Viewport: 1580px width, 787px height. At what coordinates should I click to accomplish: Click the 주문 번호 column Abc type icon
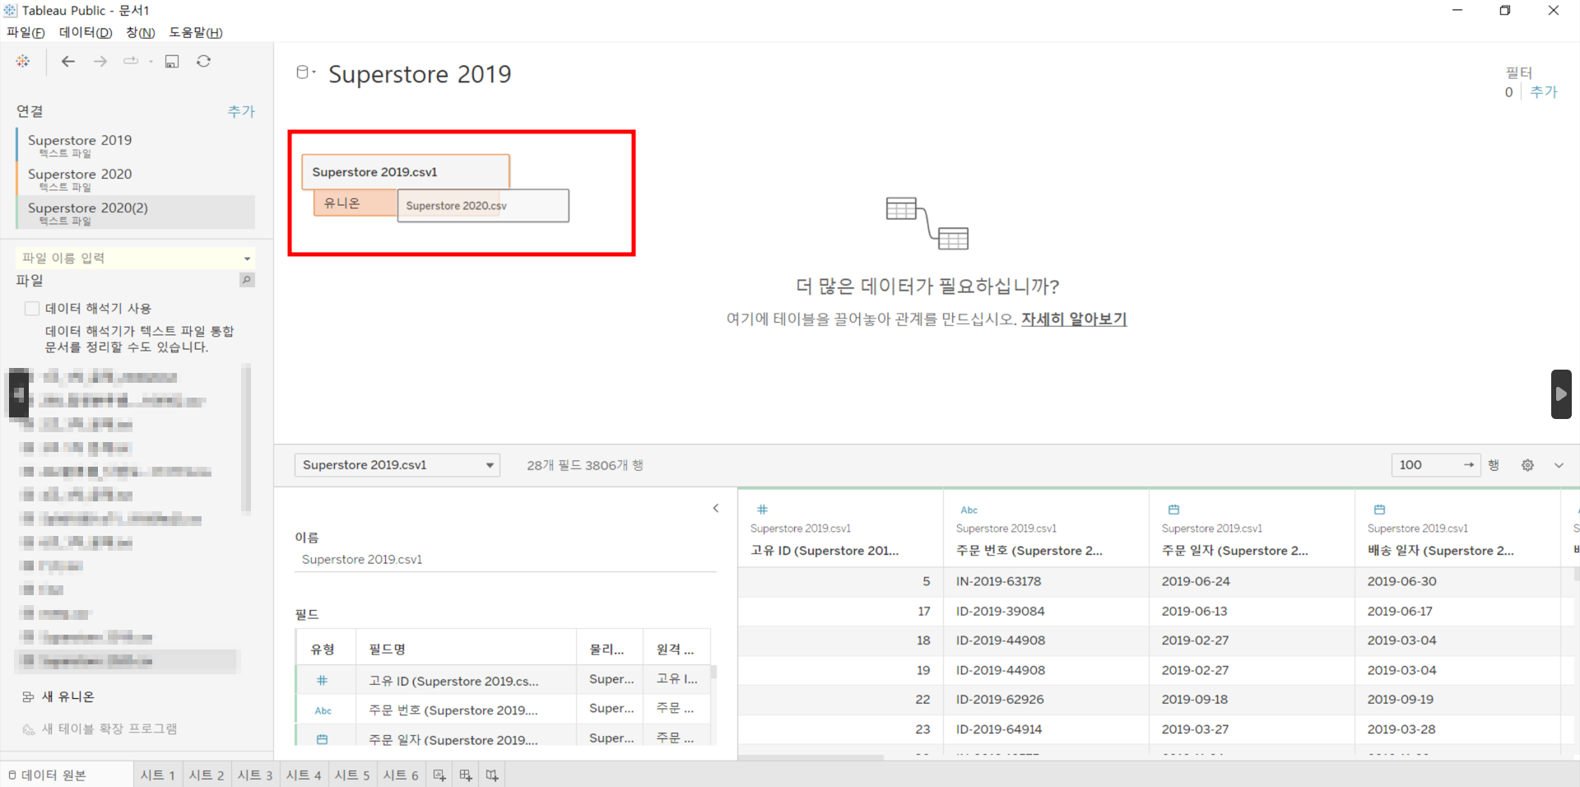tap(969, 510)
